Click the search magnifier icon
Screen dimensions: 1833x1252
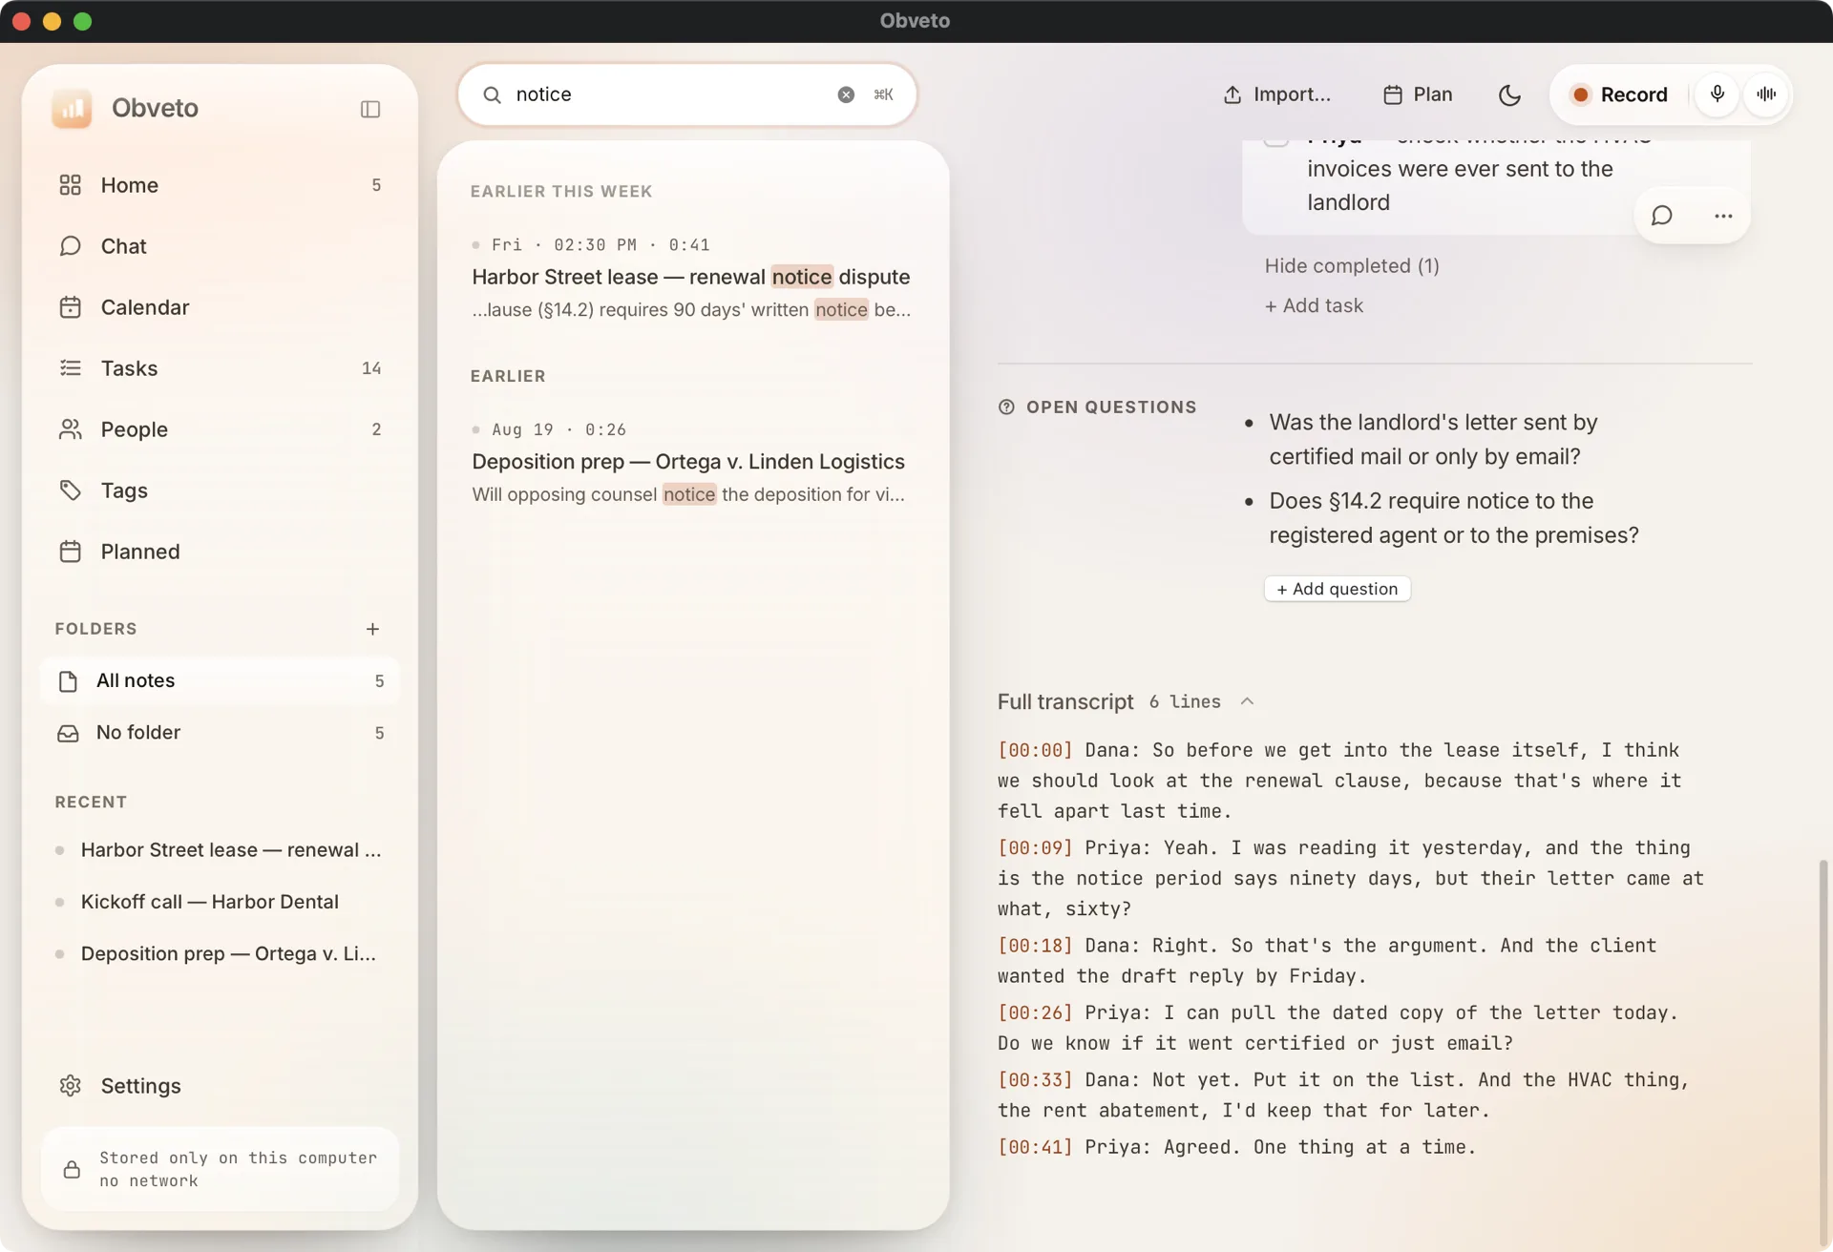point(492,94)
